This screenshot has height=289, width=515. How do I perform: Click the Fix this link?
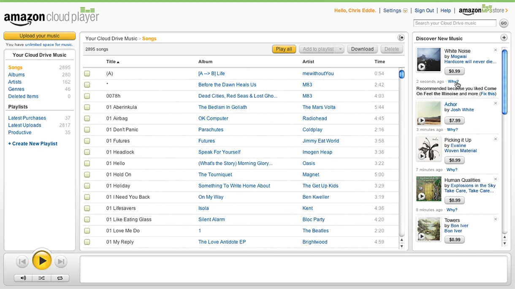click(x=488, y=94)
